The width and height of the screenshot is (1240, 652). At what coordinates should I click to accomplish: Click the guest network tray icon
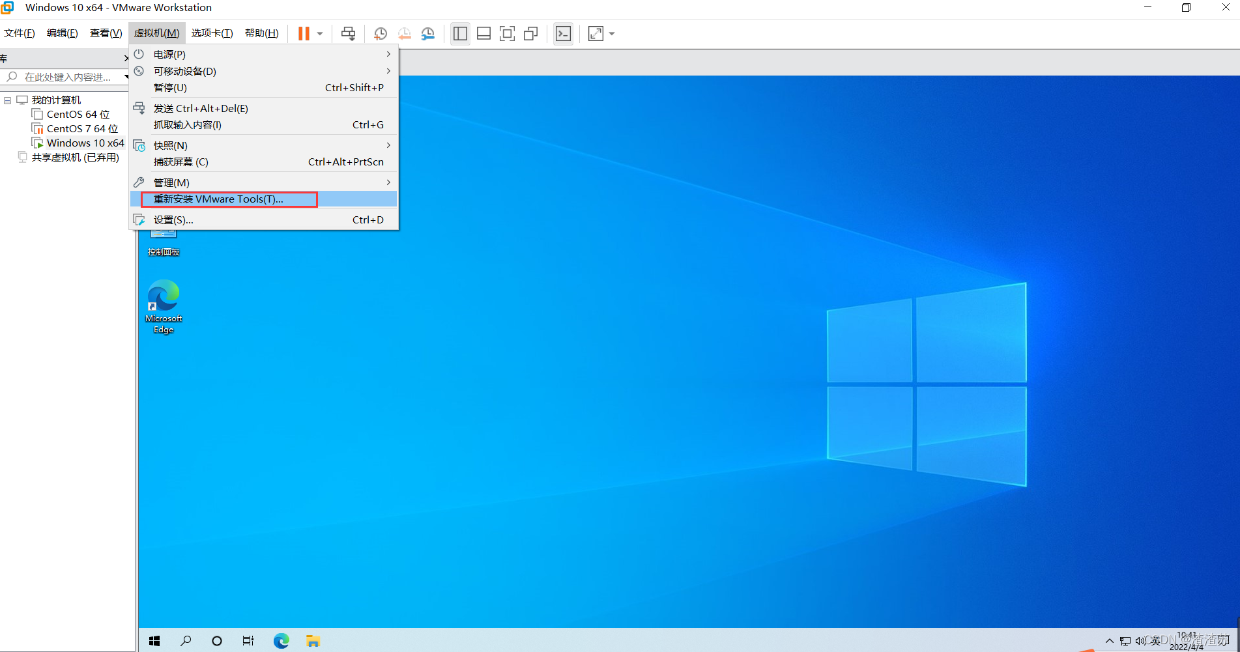tap(1125, 641)
